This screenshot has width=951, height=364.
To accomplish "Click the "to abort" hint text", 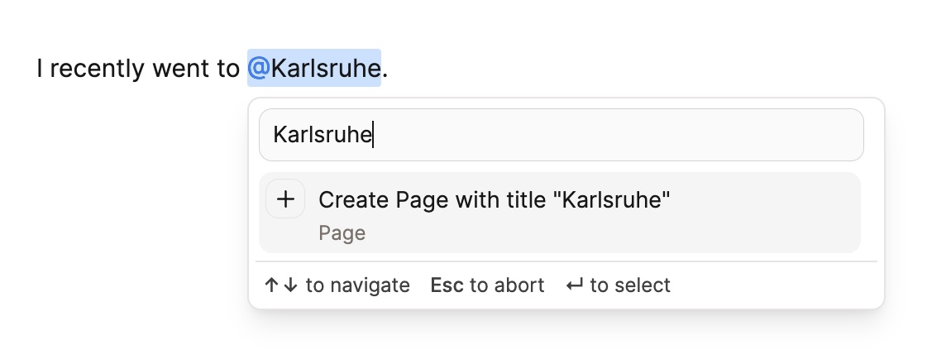I will (507, 285).
